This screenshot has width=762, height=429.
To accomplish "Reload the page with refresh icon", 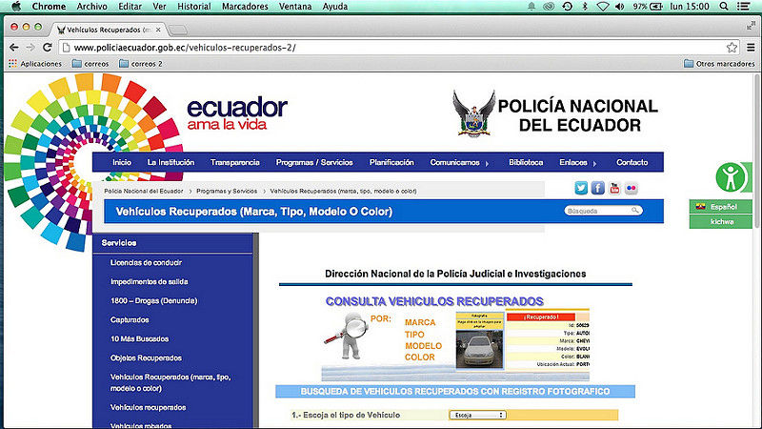I will 47,47.
